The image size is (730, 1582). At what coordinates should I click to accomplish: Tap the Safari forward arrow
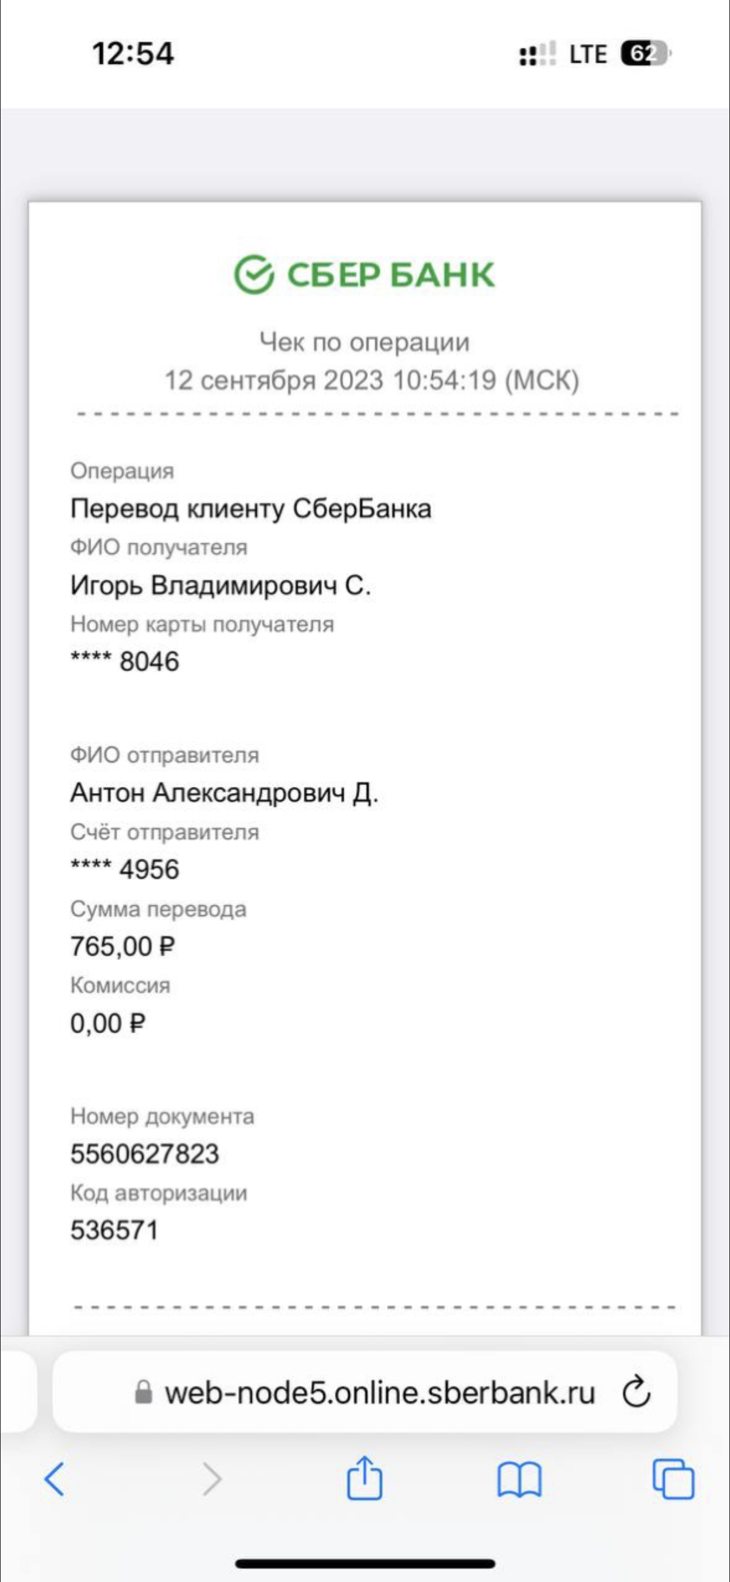tap(212, 1480)
